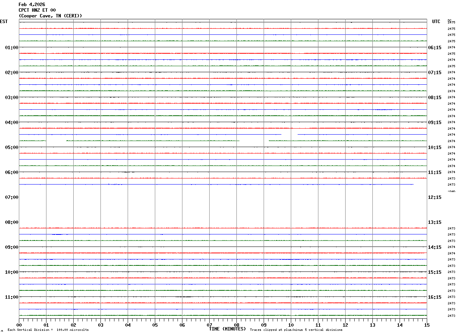This screenshot has width=457, height=335.
Task: Click minute tick label "08" on time axis
Action: (236, 325)
